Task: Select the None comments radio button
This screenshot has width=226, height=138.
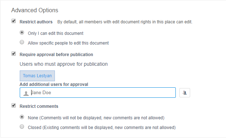Action: tap(22, 117)
